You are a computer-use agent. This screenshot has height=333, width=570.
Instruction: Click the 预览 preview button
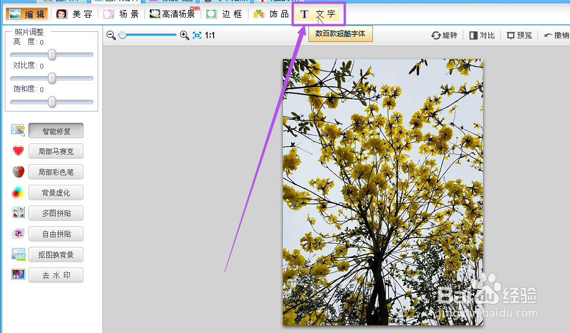click(x=520, y=35)
